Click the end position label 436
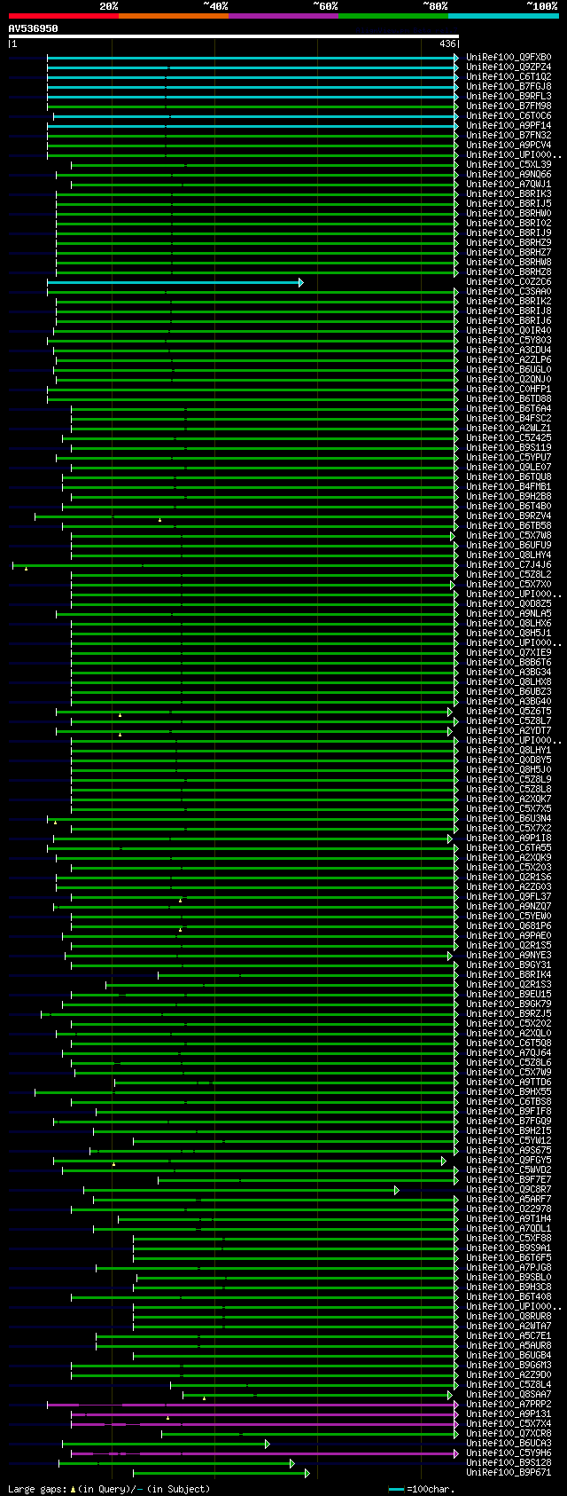The width and height of the screenshot is (567, 1496). [447, 43]
